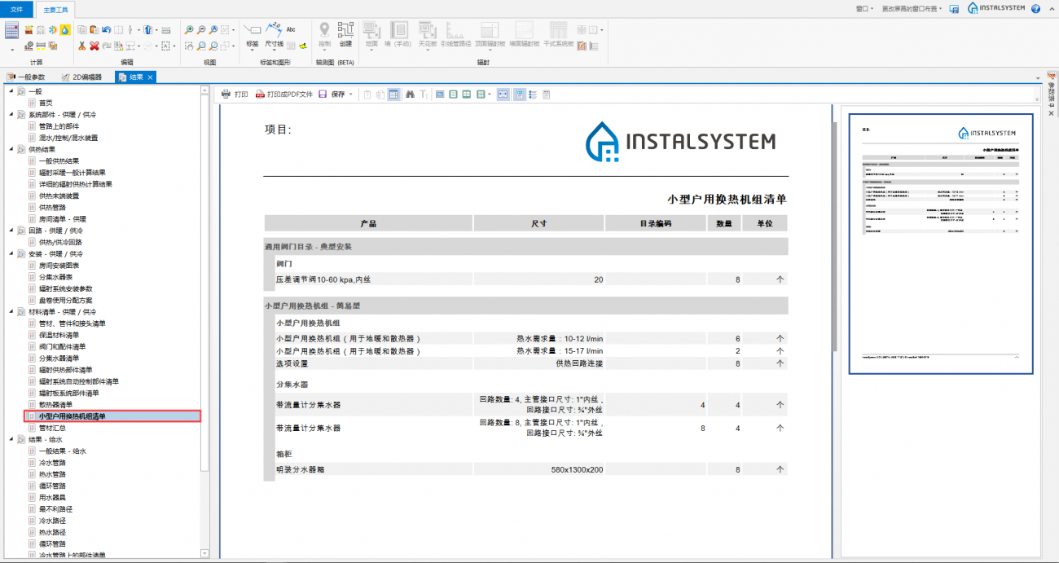The height and width of the screenshot is (563, 1059).
Task: Click the binoculars find icon
Action: pyautogui.click(x=410, y=95)
